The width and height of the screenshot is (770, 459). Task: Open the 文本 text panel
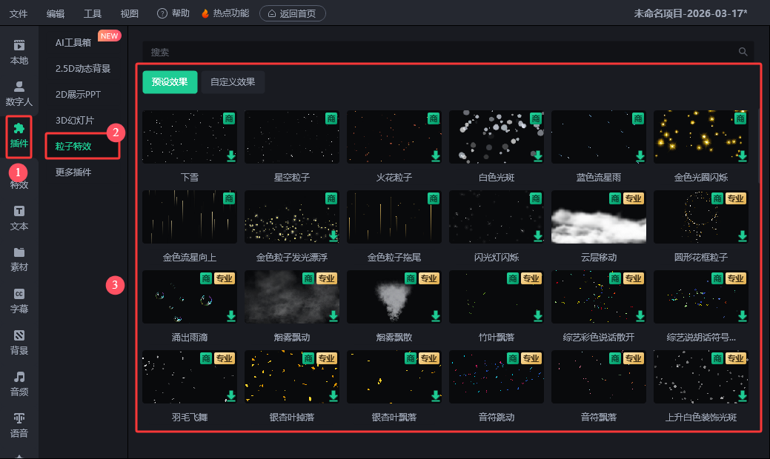point(19,218)
